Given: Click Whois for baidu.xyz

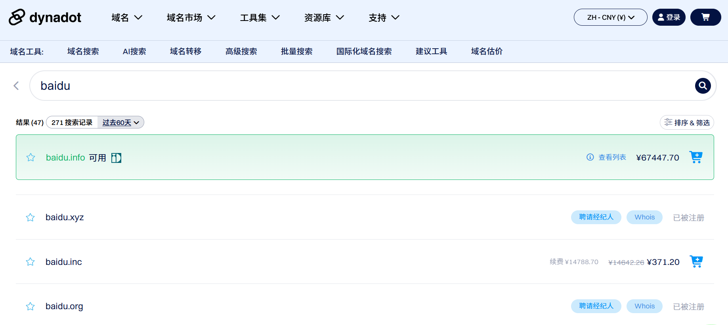Looking at the screenshot, I should click(644, 217).
